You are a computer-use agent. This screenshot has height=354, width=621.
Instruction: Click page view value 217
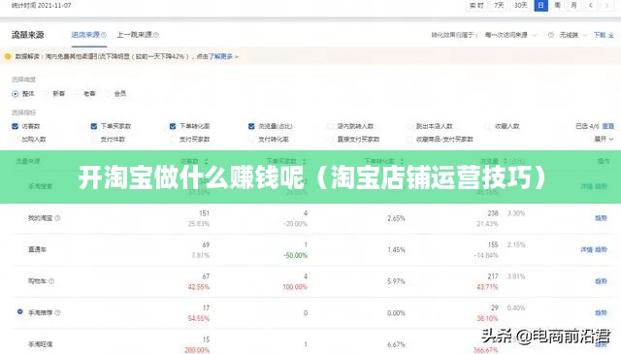pyautogui.click(x=493, y=276)
